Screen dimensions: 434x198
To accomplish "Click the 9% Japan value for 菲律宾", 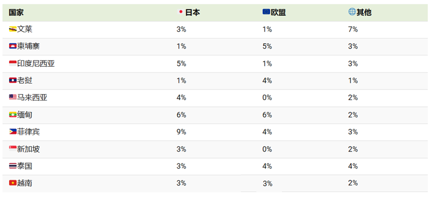I will point(181,132).
